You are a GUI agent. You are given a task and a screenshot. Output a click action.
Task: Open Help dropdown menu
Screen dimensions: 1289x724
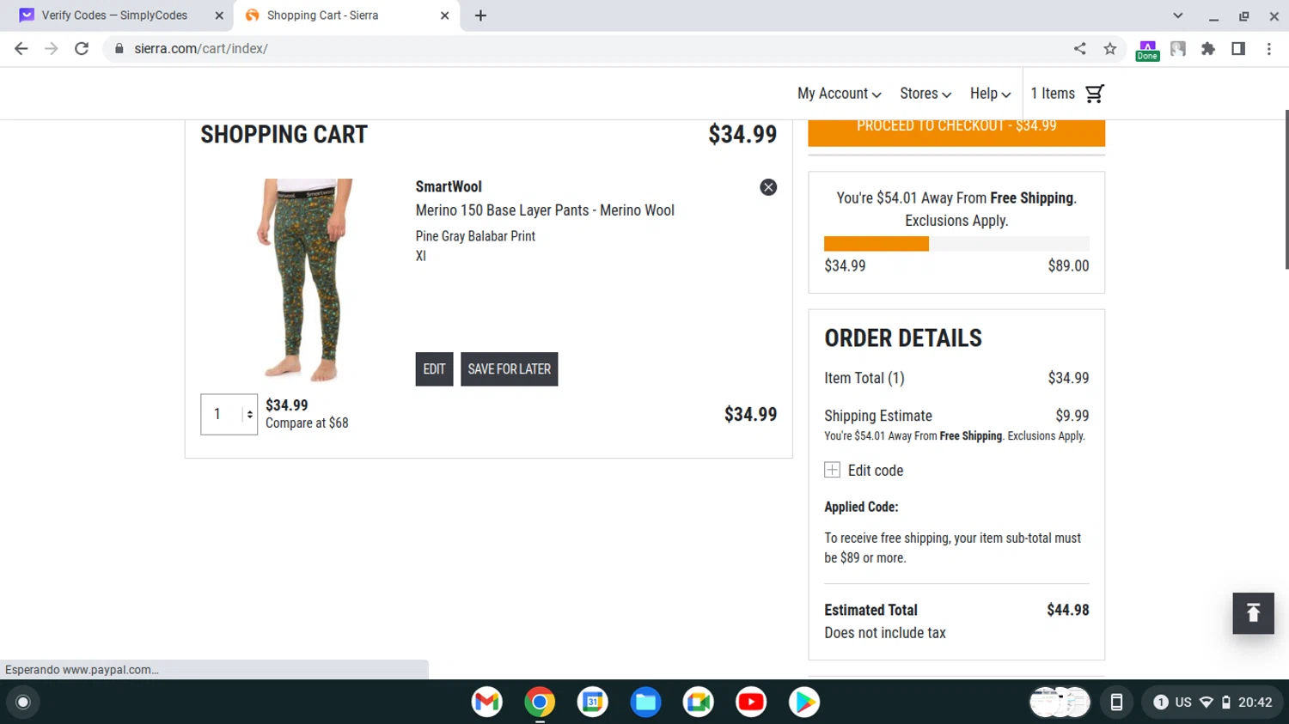click(x=990, y=94)
